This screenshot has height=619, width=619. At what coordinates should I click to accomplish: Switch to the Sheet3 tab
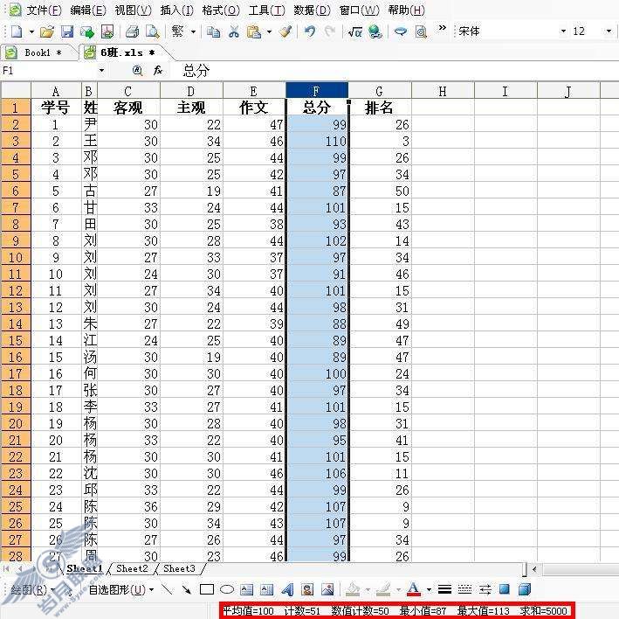179,569
